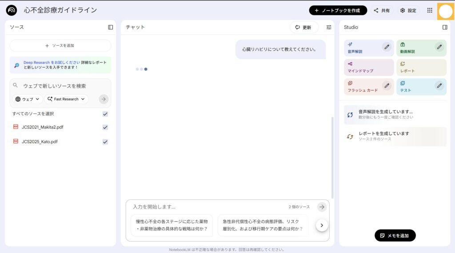Open the Google apps grid icon
The height and width of the screenshot is (253, 455).
(x=430, y=10)
